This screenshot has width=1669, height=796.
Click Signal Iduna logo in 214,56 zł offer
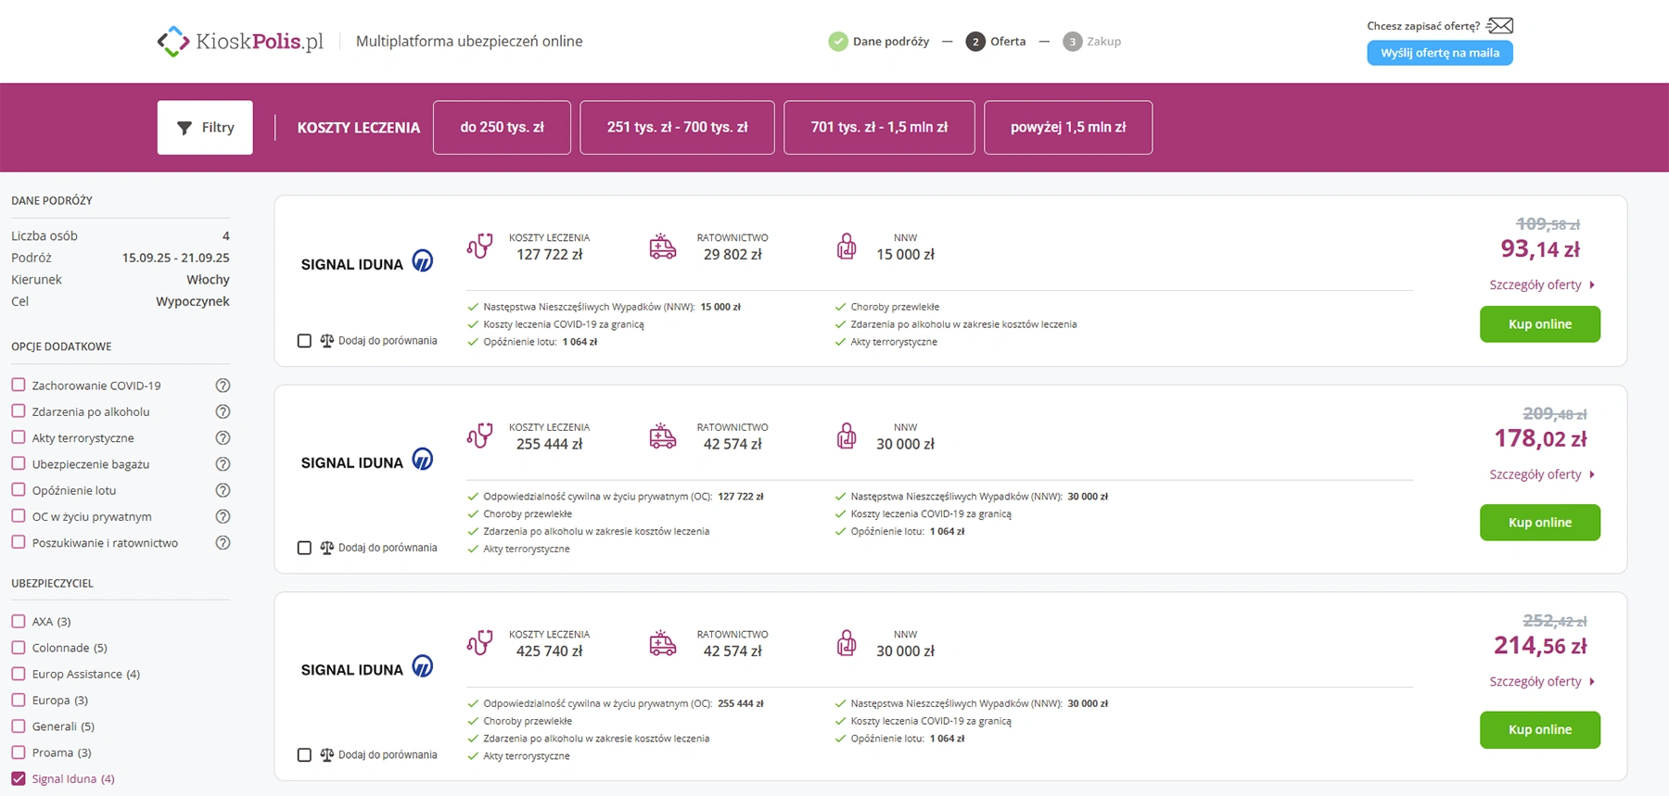coord(367,667)
